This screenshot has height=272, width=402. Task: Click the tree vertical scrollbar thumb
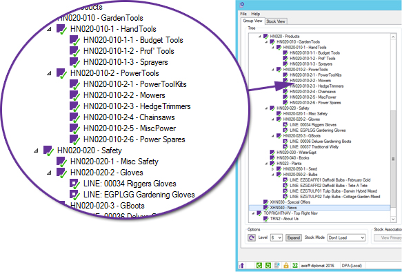click(393, 159)
